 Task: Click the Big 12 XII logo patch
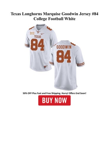(x=32, y=33)
